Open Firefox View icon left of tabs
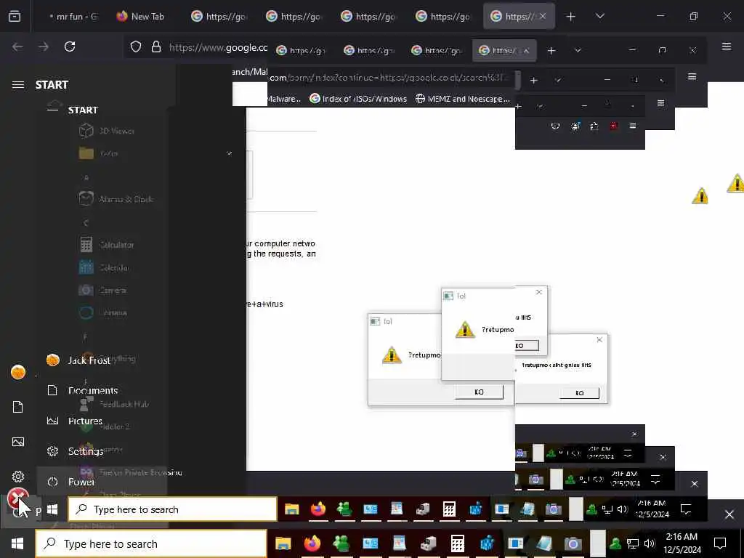 click(x=15, y=16)
